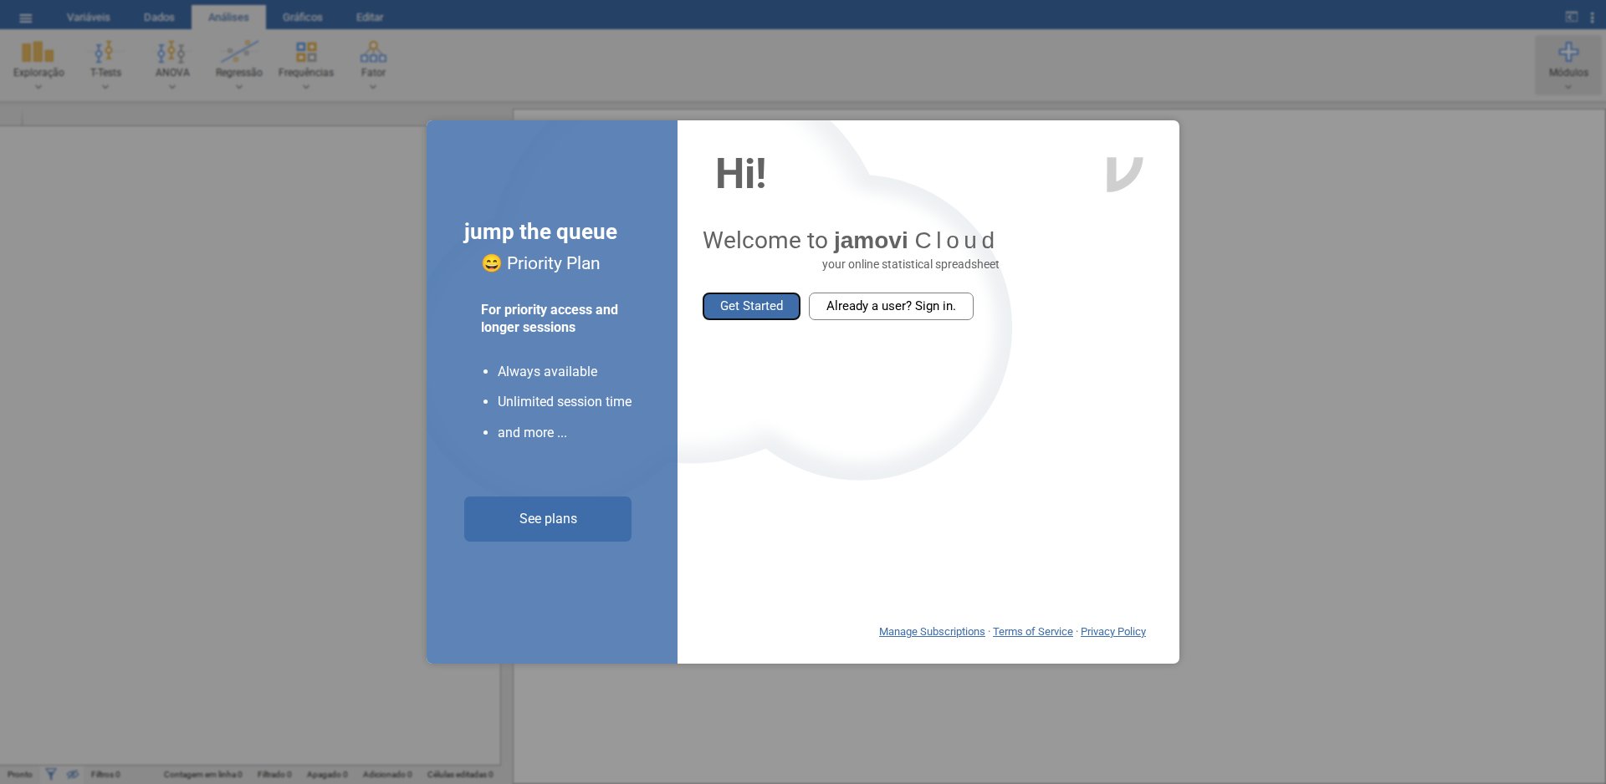
Task: Click 'your online statistical spreadsheet' tagline
Action: 910,264
